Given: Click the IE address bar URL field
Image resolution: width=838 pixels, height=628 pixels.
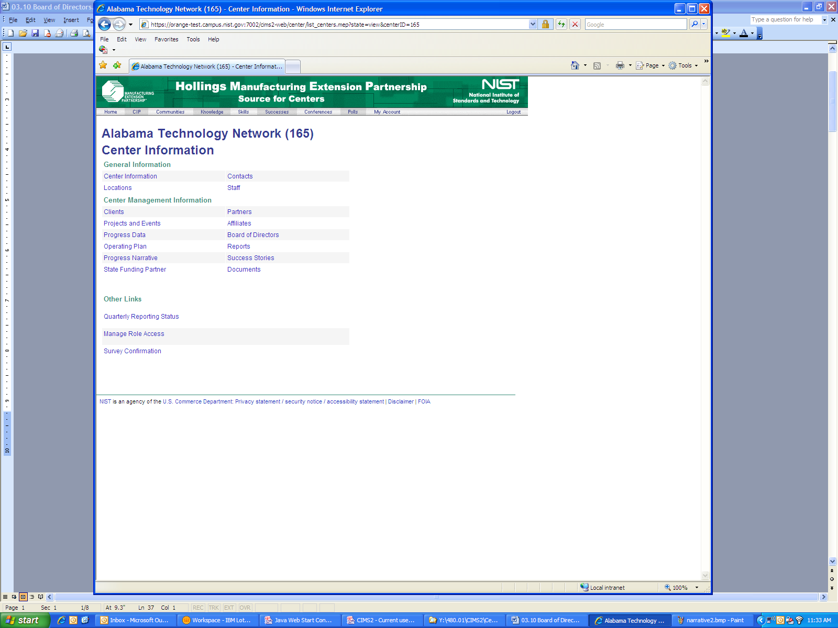Looking at the screenshot, I should pyautogui.click(x=338, y=24).
